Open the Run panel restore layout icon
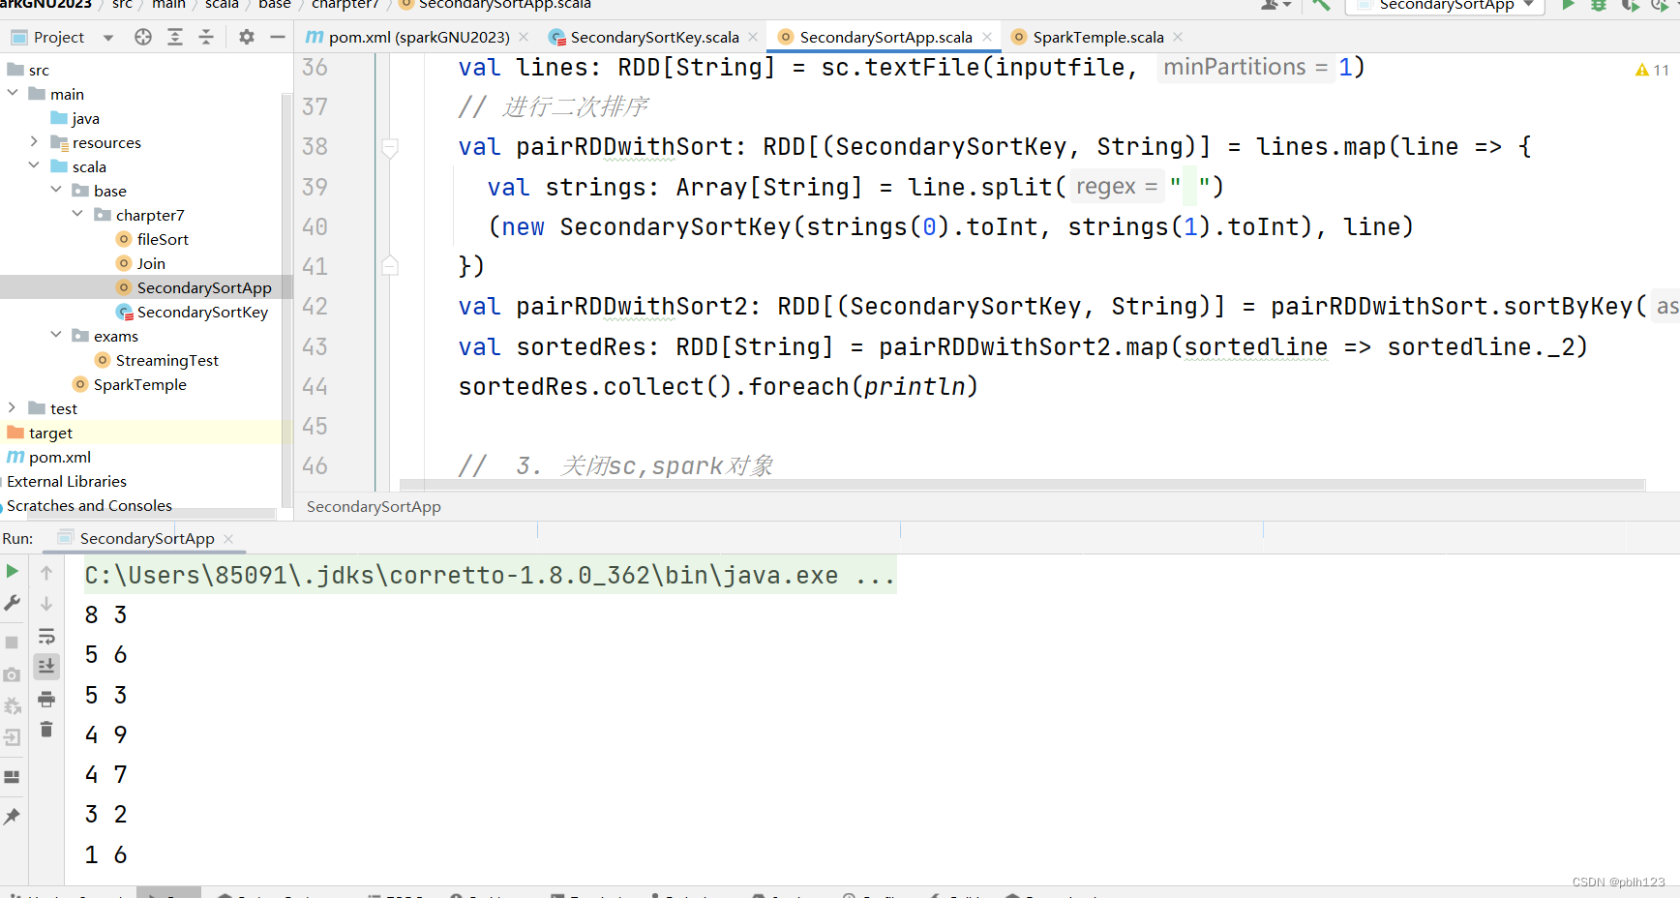1680x898 pixels. tap(13, 777)
